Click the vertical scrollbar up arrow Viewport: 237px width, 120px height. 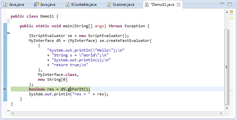(227, 12)
